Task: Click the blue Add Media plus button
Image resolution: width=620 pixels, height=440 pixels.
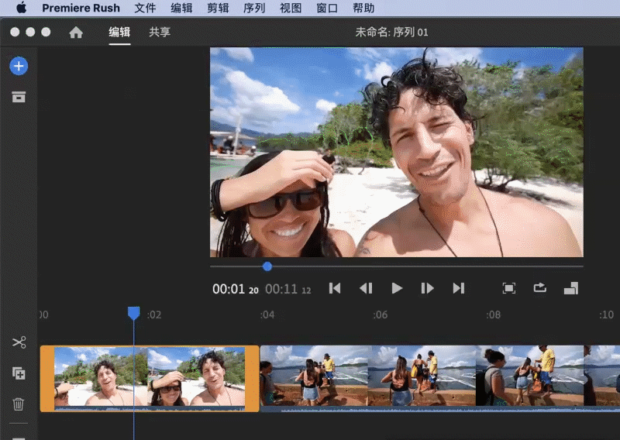Action: (x=19, y=66)
